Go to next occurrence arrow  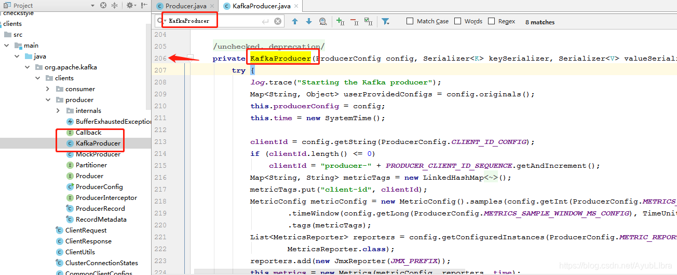309,21
